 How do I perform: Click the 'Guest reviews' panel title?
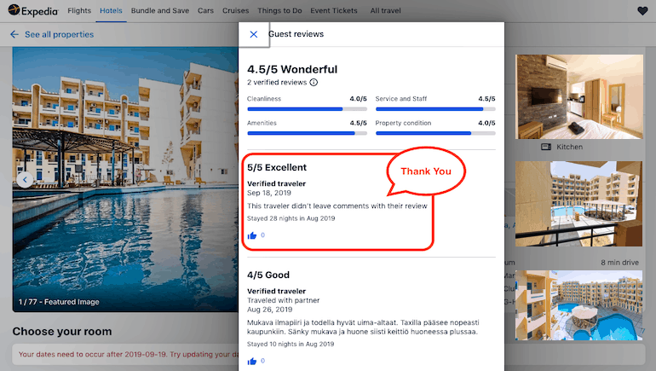tap(296, 34)
